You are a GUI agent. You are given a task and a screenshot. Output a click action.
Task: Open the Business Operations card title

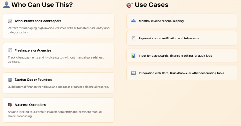pos(30,105)
